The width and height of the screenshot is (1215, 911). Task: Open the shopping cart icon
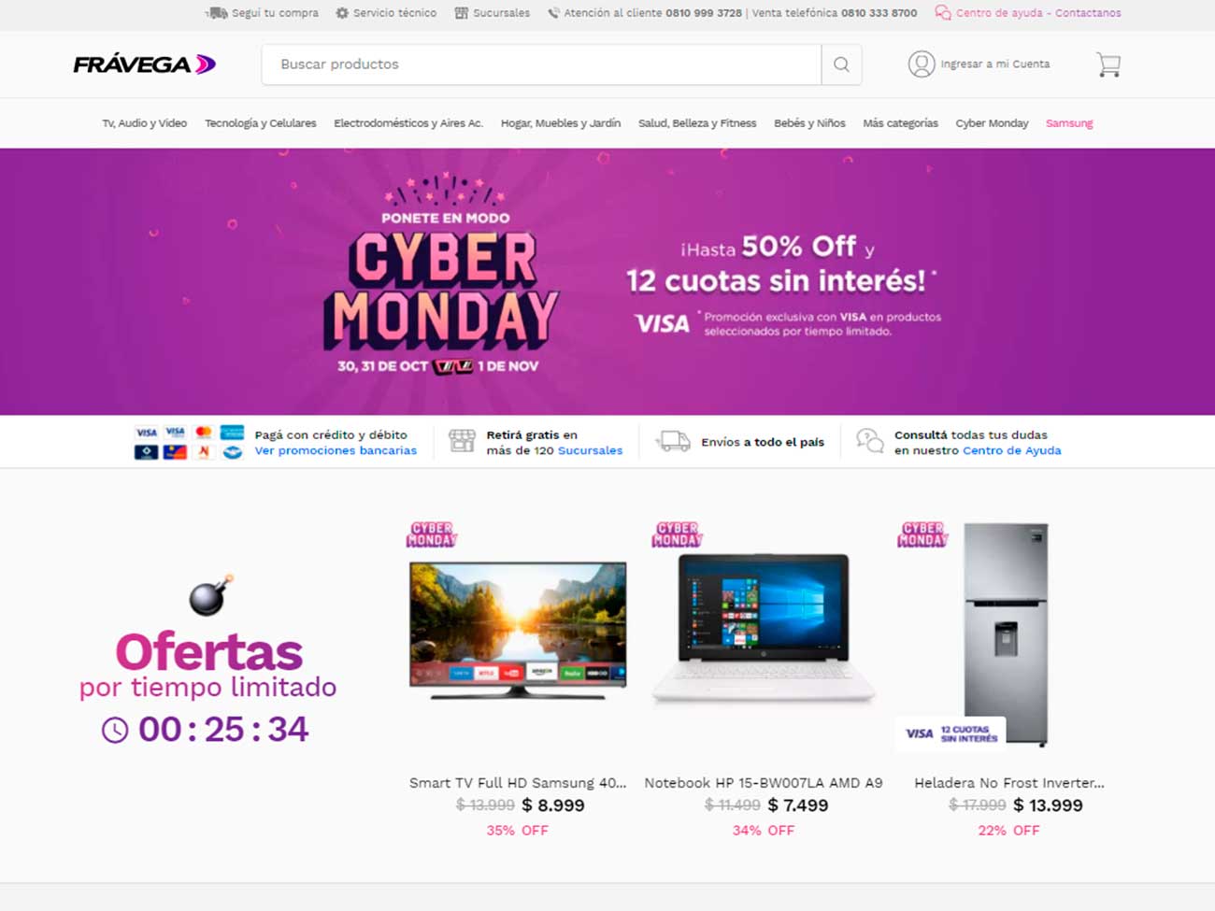(x=1108, y=64)
